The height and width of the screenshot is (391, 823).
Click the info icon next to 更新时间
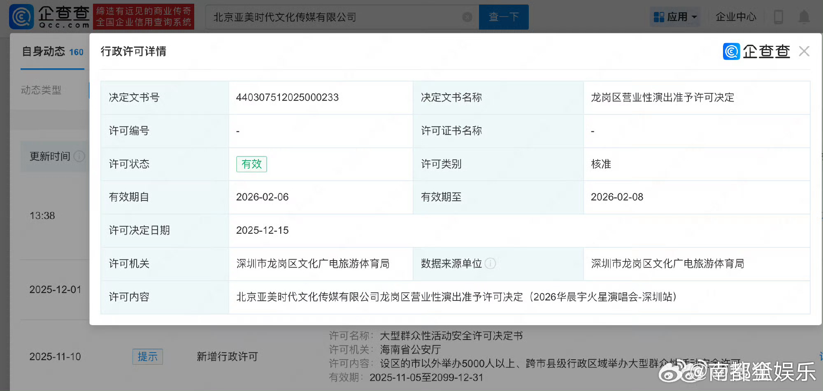point(79,156)
